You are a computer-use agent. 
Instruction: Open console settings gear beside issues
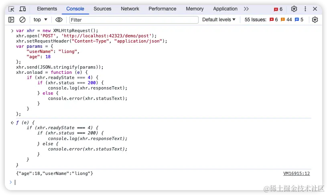click(x=315, y=20)
